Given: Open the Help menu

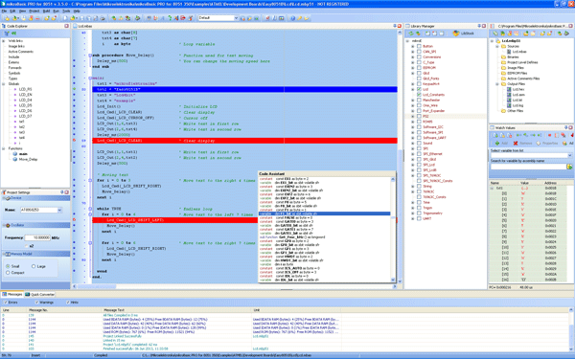Looking at the screenshot, I should 77,11.
